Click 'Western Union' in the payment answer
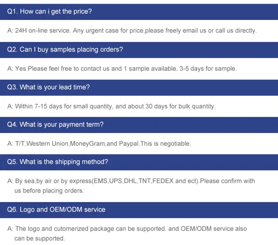 (x=47, y=143)
